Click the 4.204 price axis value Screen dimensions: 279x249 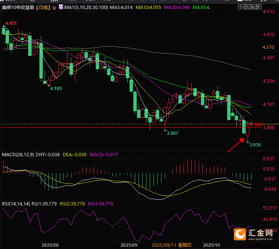(269, 81)
